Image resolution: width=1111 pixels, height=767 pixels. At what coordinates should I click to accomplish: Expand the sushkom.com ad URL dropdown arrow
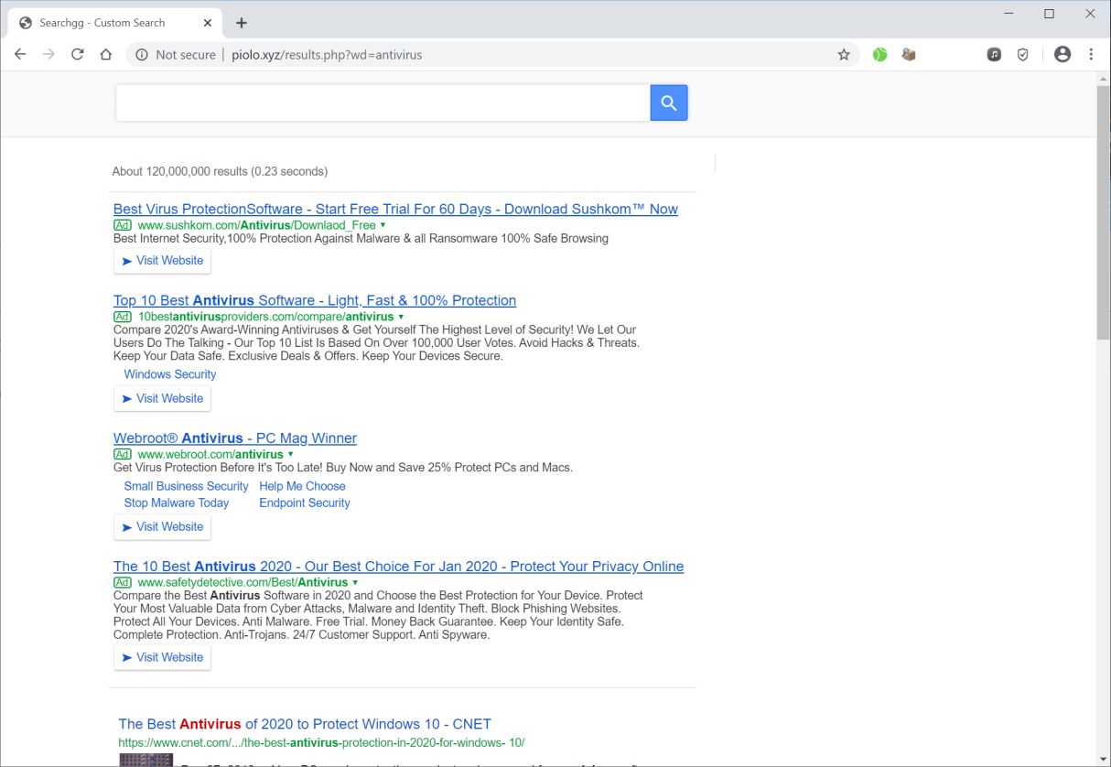pyautogui.click(x=383, y=225)
